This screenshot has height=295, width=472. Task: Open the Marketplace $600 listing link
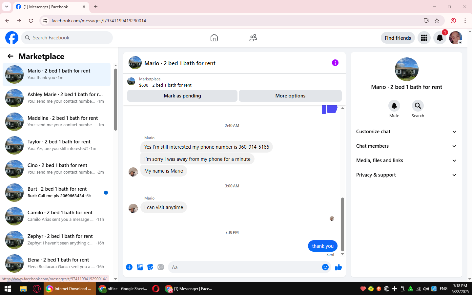pos(165,85)
